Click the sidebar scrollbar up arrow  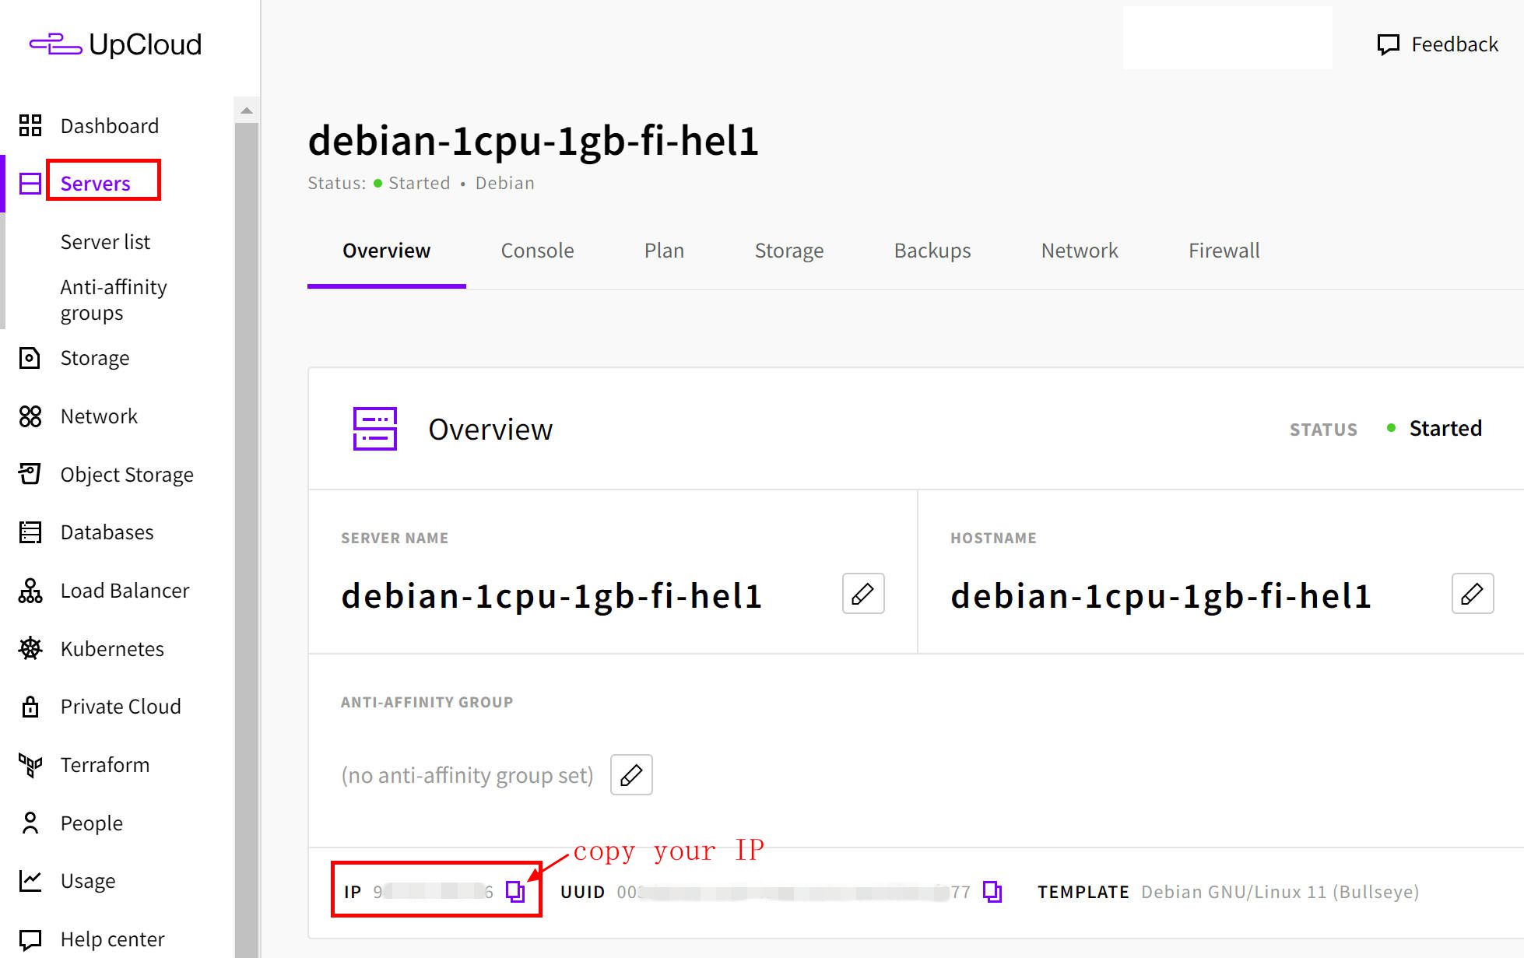tap(247, 110)
